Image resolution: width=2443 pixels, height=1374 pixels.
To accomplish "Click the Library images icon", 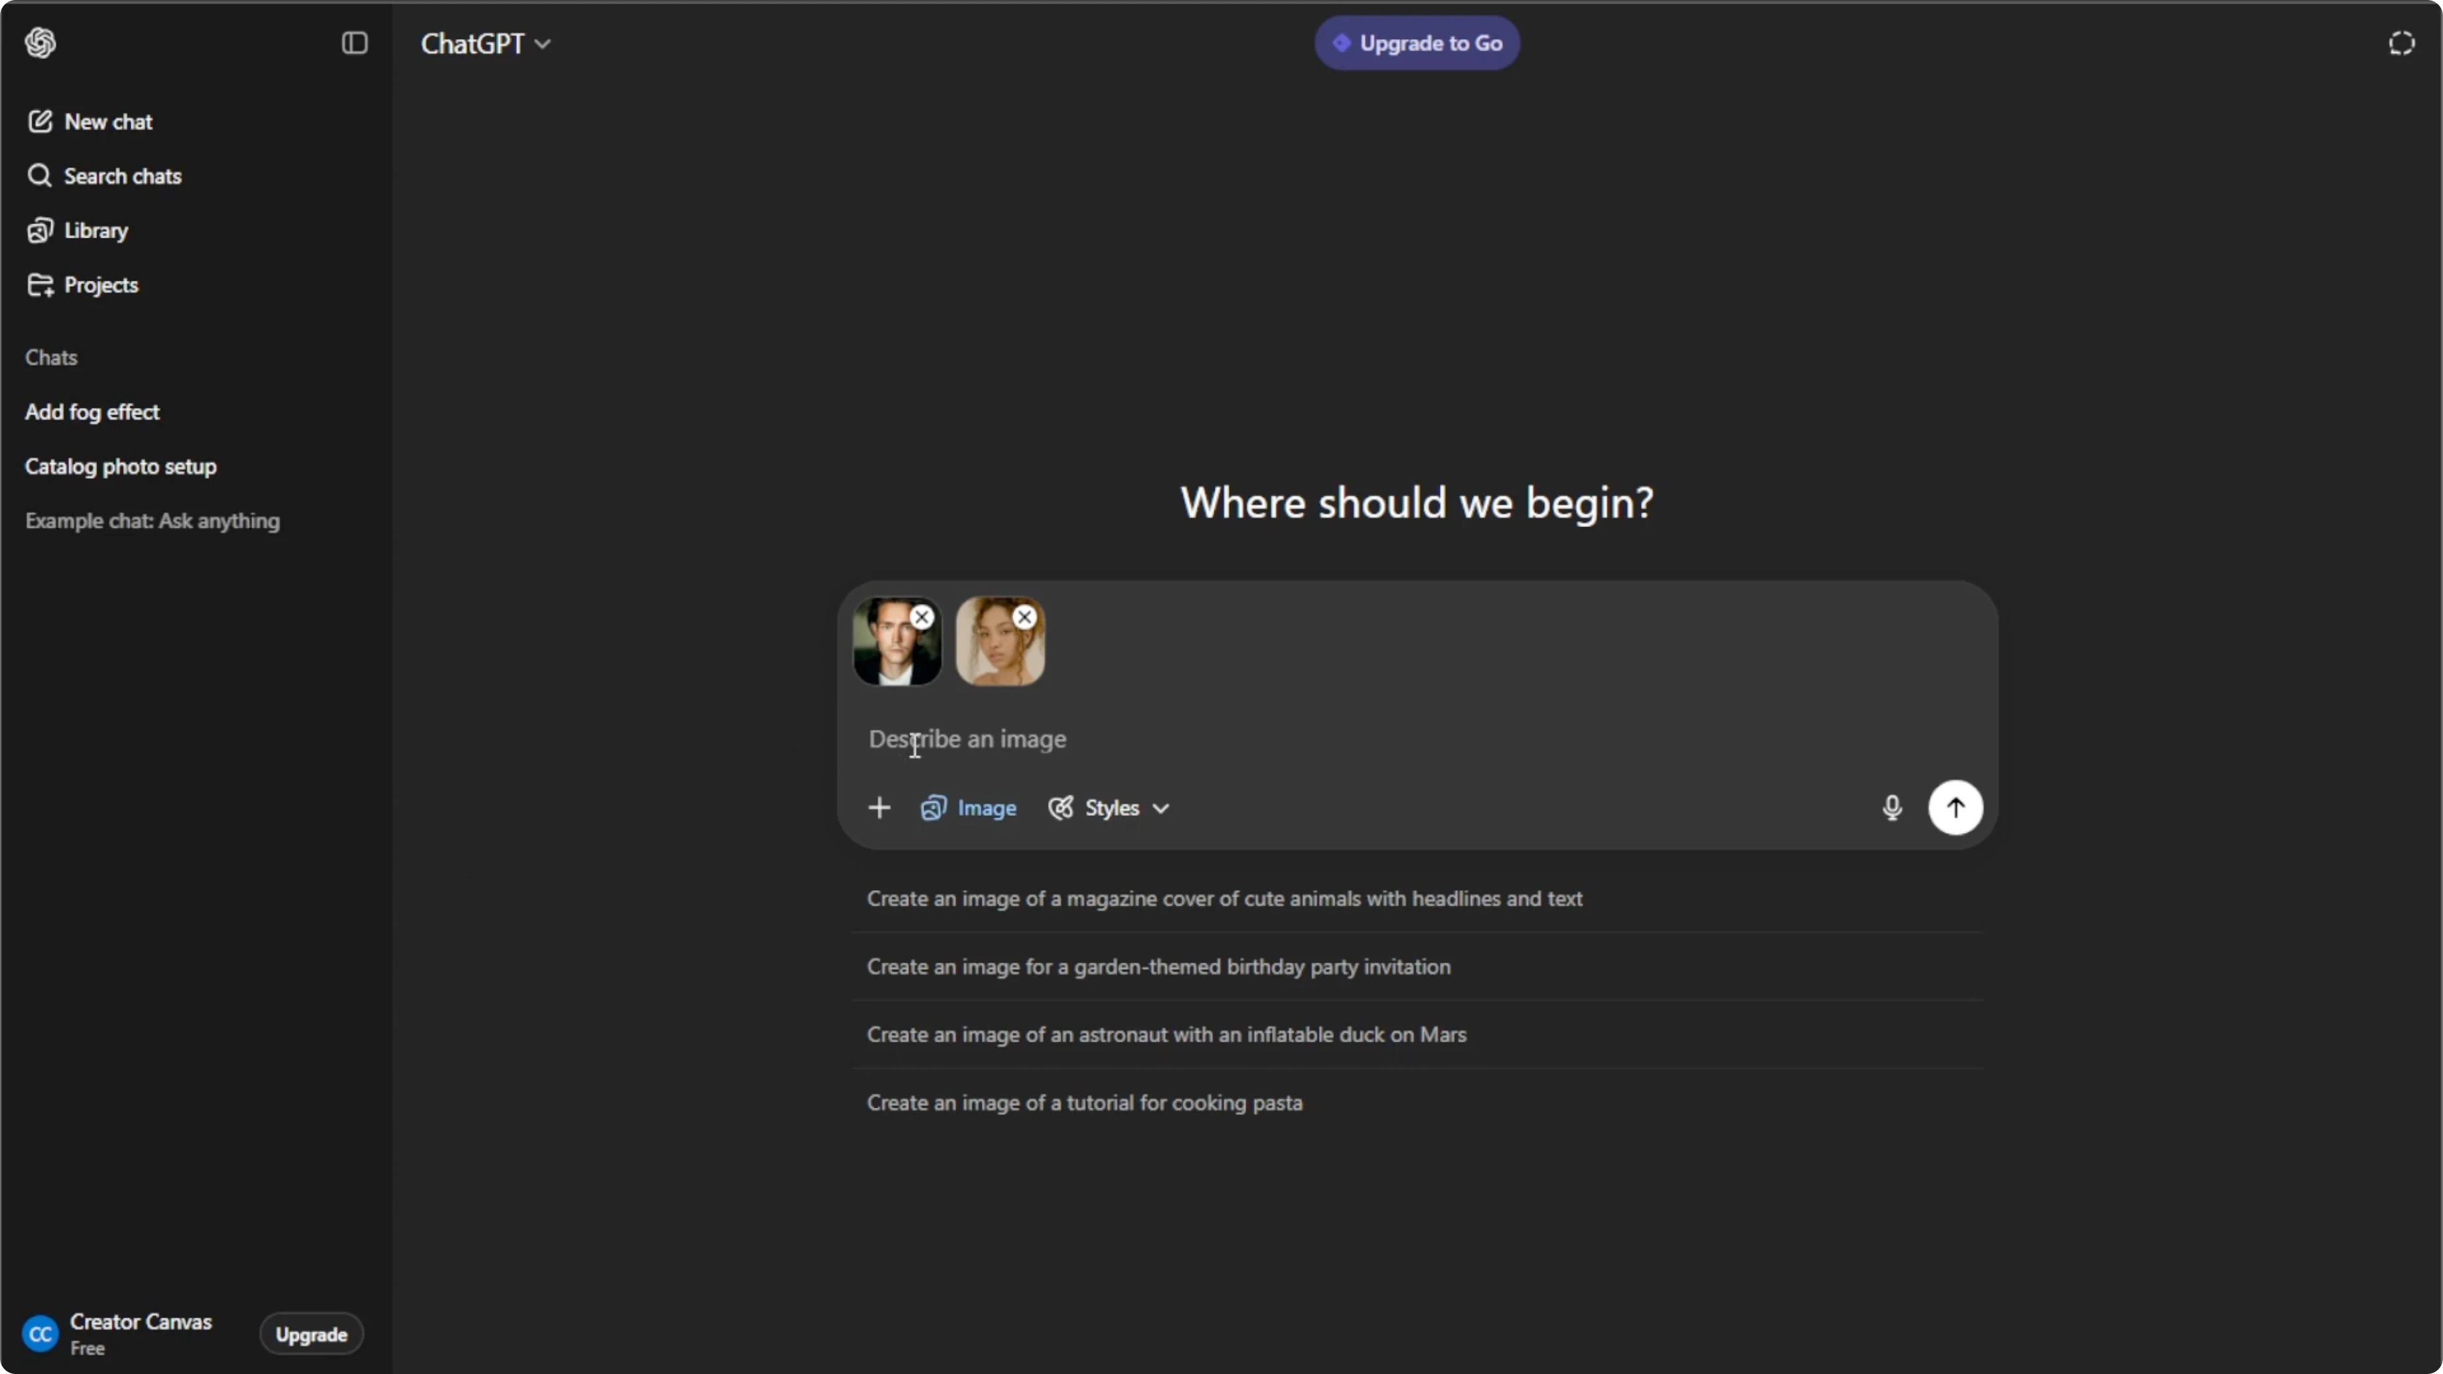I will [x=40, y=230].
